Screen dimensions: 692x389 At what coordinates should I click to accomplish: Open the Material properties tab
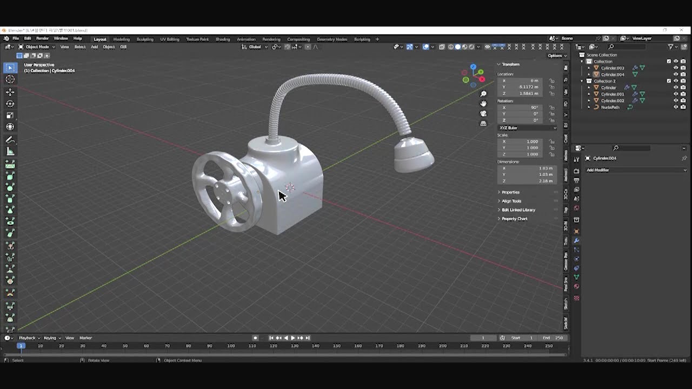click(576, 286)
